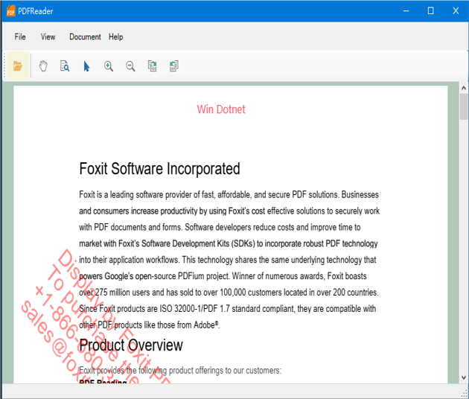The height and width of the screenshot is (399, 469).
Task: Select the arrow selection tool
Action: coord(86,66)
